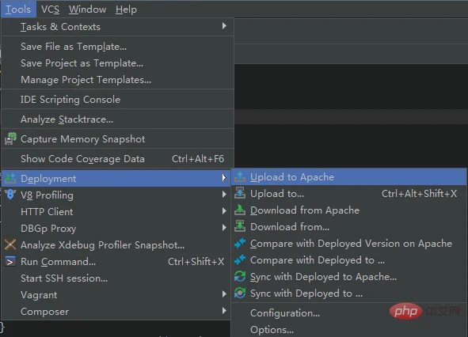Viewport: 468px width, 337px height.
Task: Select Capture Memory Snapshot entry
Action: coord(117,139)
